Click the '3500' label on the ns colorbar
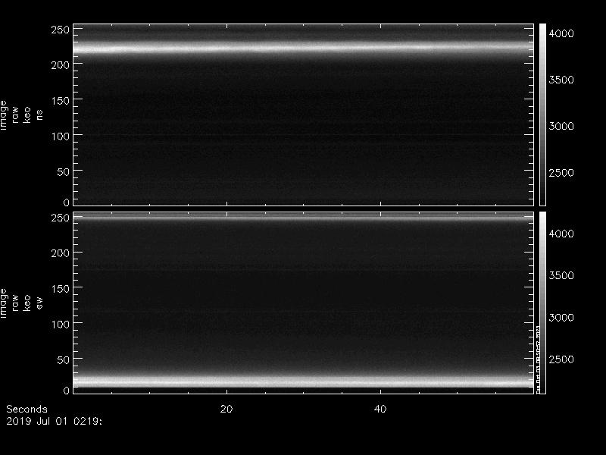This screenshot has height=455, width=606. (561, 80)
